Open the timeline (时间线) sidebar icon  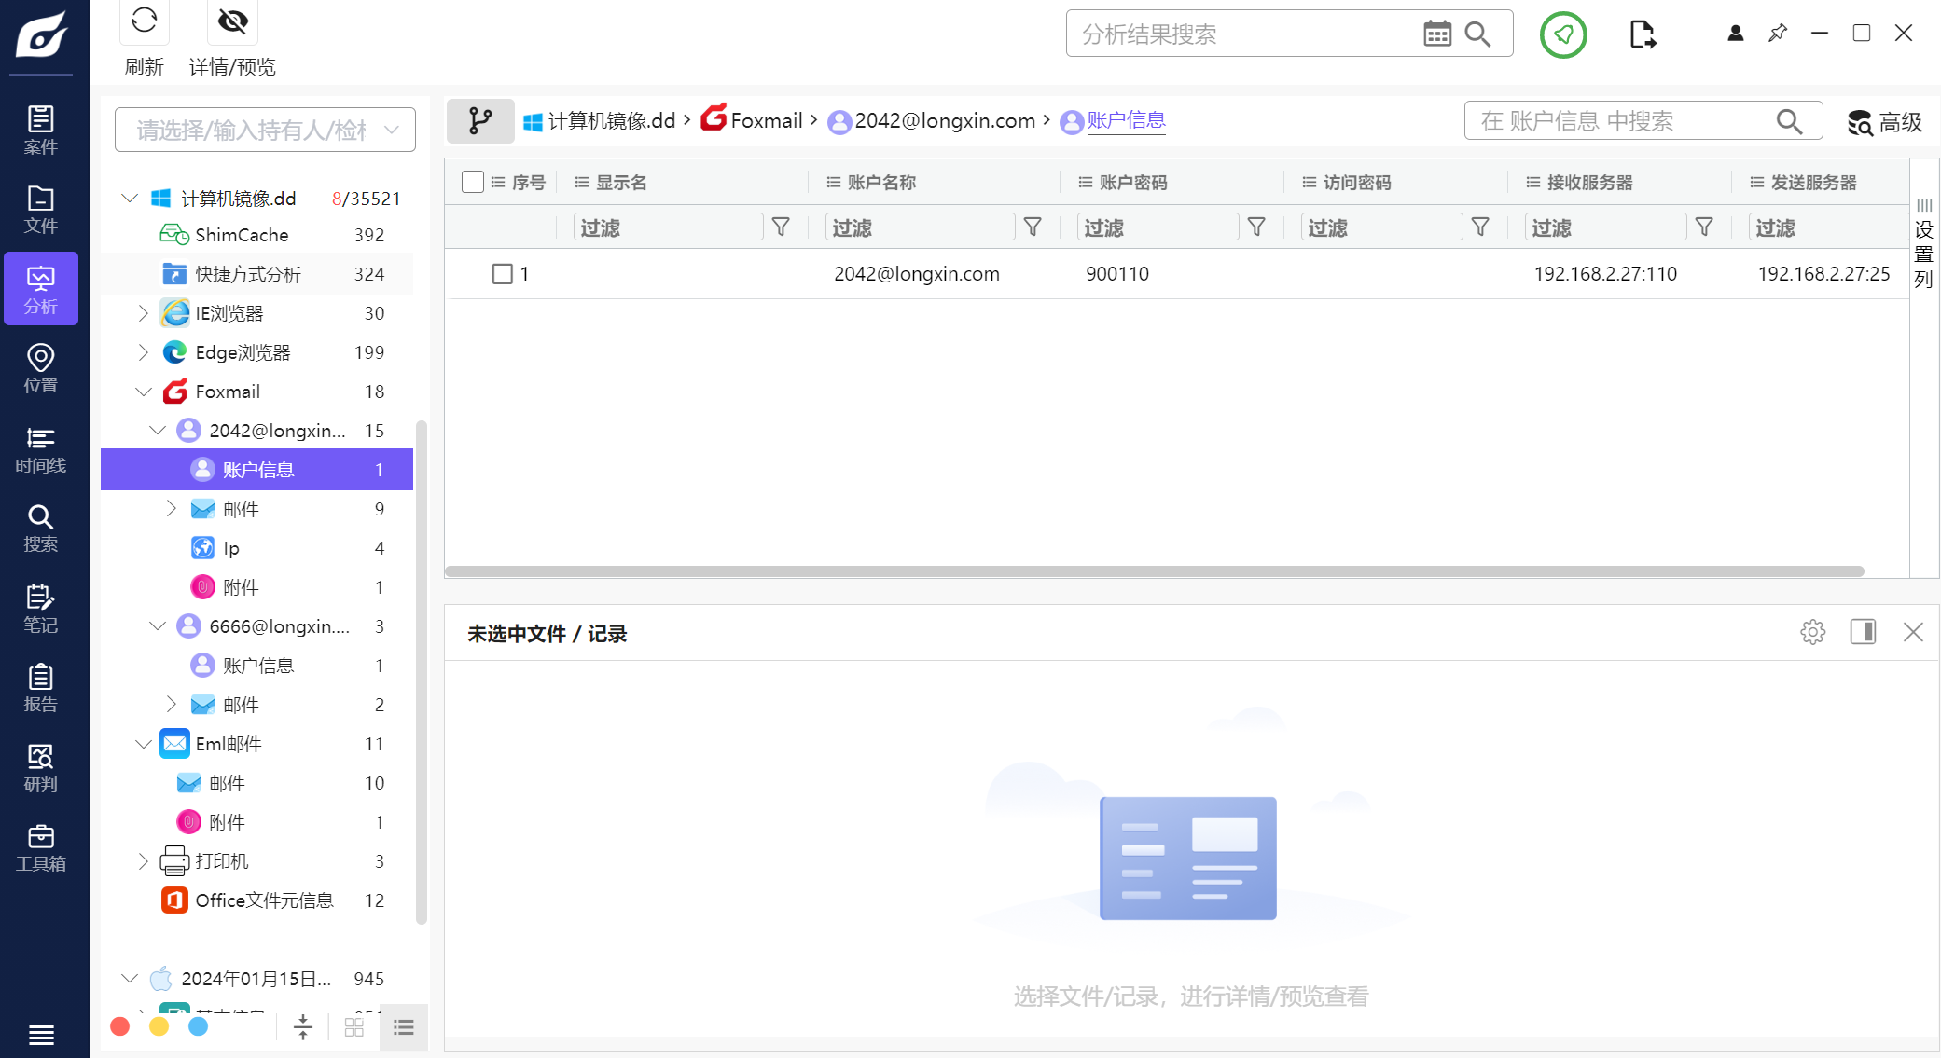[x=40, y=449]
